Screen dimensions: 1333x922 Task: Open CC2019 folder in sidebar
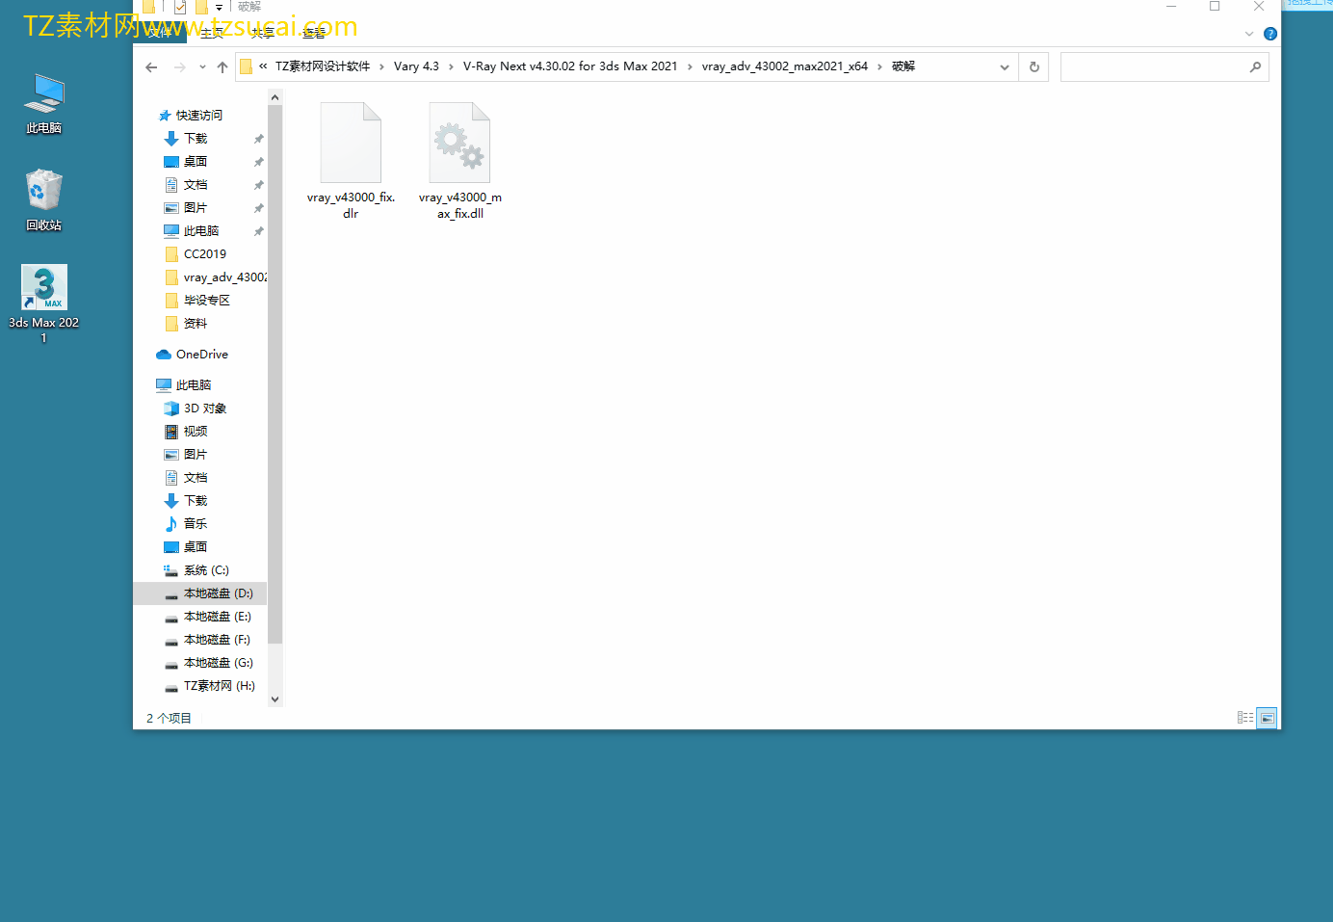tap(196, 254)
